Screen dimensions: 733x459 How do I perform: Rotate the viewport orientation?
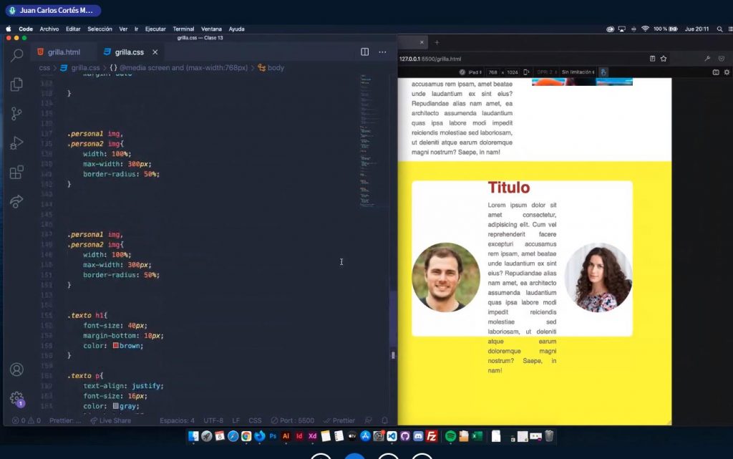click(x=526, y=72)
